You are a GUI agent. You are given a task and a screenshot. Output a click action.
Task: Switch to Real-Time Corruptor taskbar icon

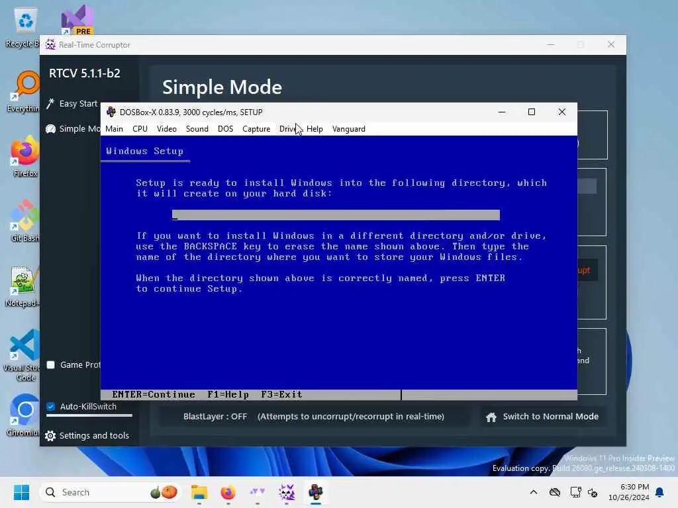click(286, 492)
